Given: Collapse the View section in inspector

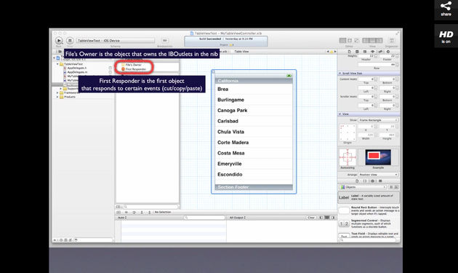Looking at the screenshot, I should tap(340, 114).
